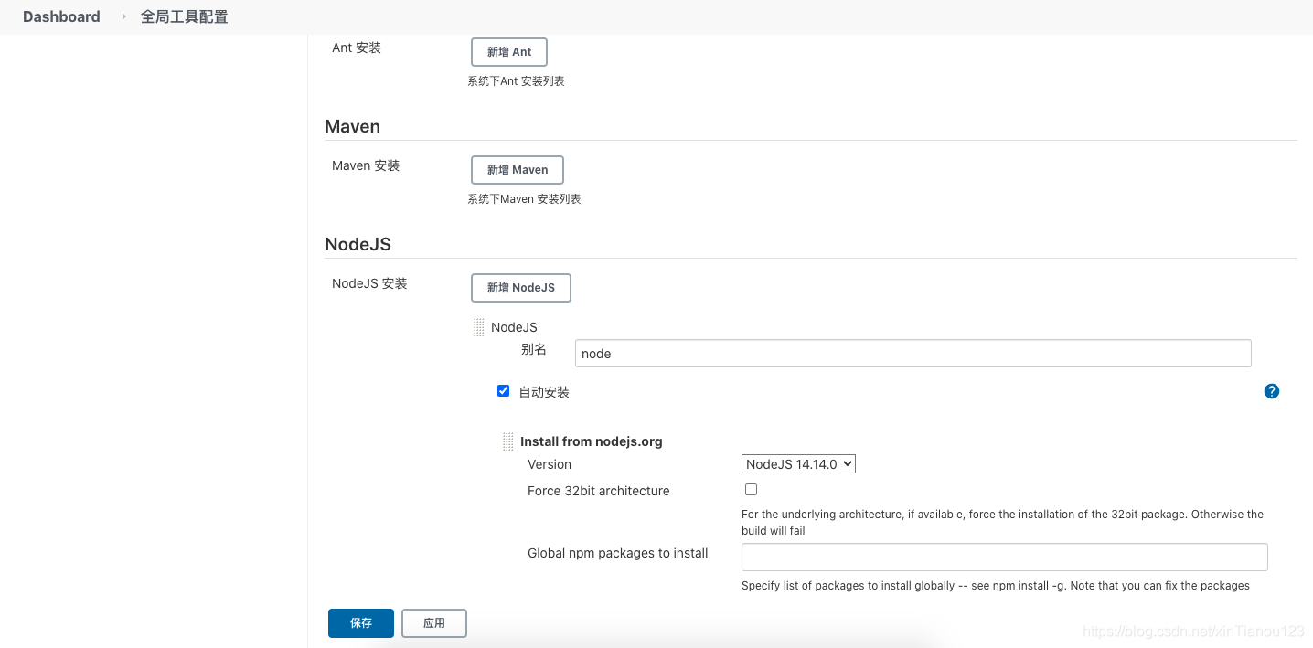Viewport: 1313px width, 648px height.
Task: Click the Version label
Action: tap(550, 464)
